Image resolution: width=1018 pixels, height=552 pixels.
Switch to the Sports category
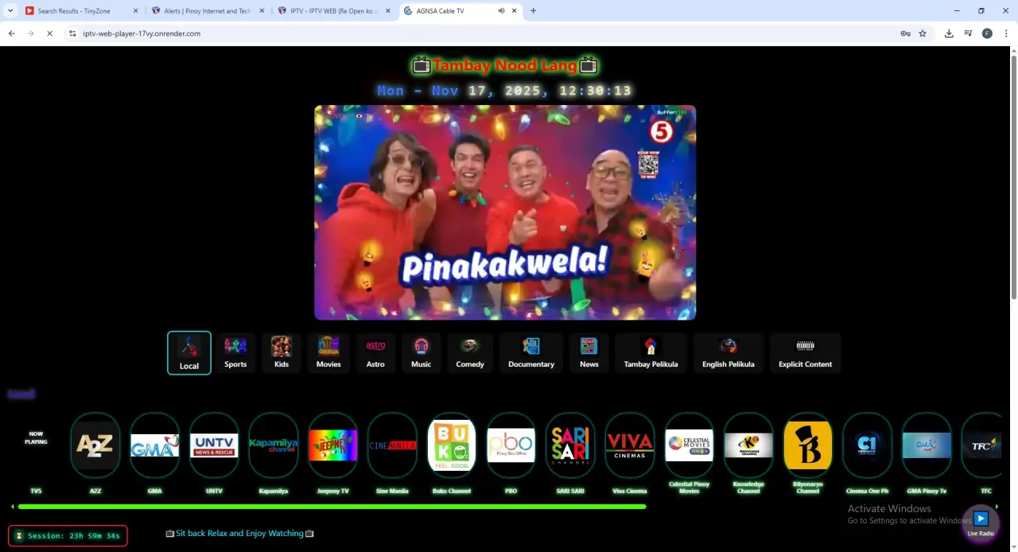pyautogui.click(x=235, y=352)
